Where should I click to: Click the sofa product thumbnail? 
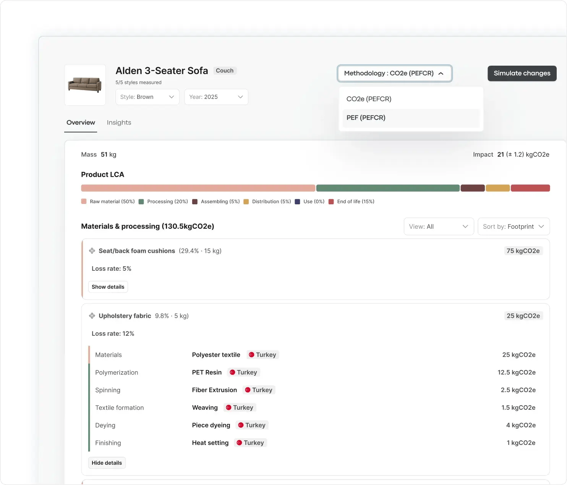click(85, 85)
